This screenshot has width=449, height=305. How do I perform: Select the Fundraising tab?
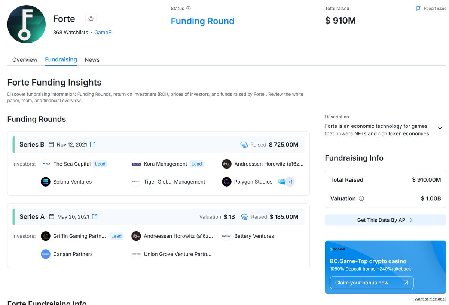61,59
